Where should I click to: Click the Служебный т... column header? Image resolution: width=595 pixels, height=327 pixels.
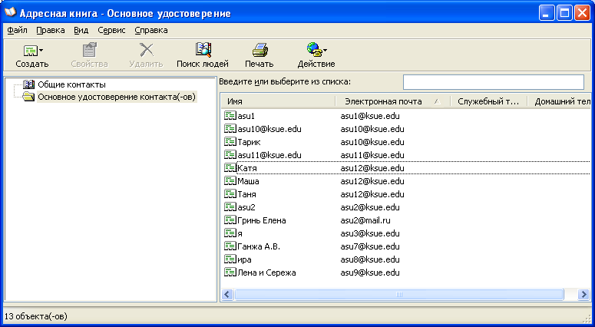click(489, 101)
